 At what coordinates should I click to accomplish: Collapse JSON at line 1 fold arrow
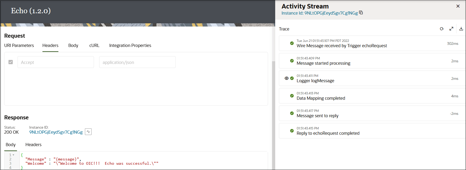point(14,155)
